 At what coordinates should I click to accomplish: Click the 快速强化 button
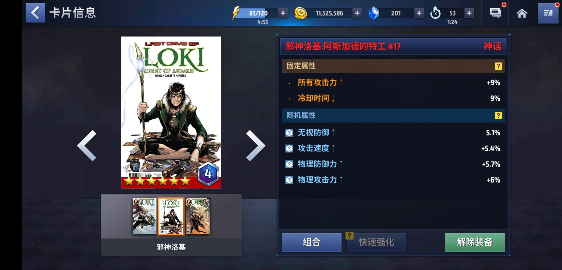(376, 242)
